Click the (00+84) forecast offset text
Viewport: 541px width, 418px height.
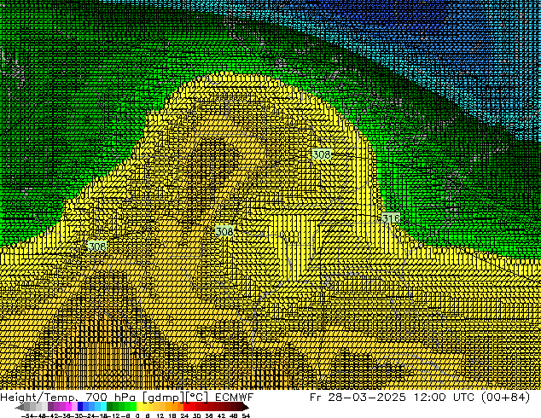pyautogui.click(x=506, y=398)
